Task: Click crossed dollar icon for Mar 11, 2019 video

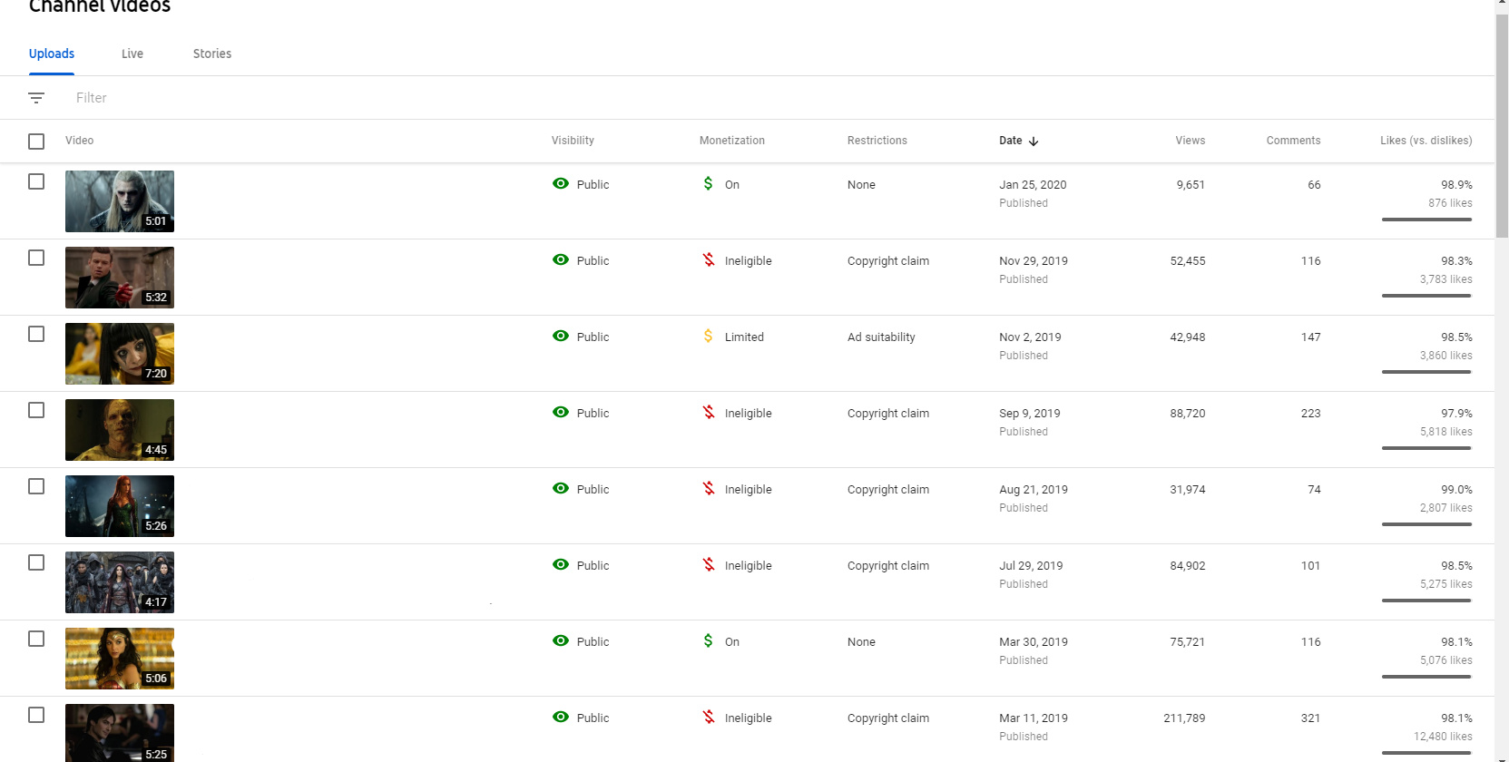Action: 708,717
